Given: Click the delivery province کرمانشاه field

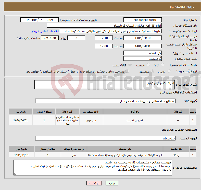Looking at the screenshot, I should click(142, 53).
